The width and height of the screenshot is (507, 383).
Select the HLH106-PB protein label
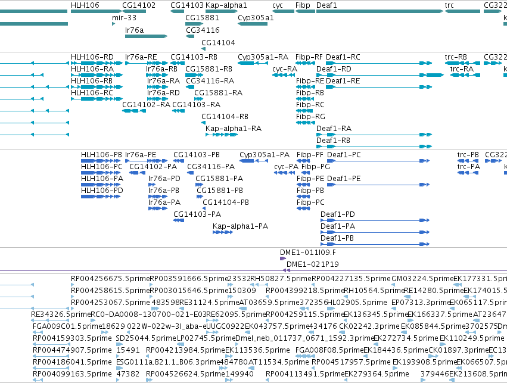pyautogui.click(x=101, y=154)
